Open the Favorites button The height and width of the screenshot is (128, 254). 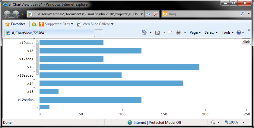coord(15,24)
